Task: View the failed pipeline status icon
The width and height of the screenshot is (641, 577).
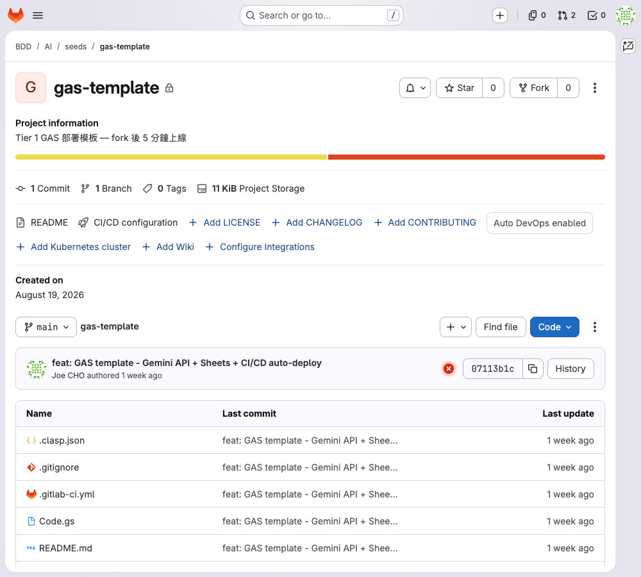Action: point(449,369)
